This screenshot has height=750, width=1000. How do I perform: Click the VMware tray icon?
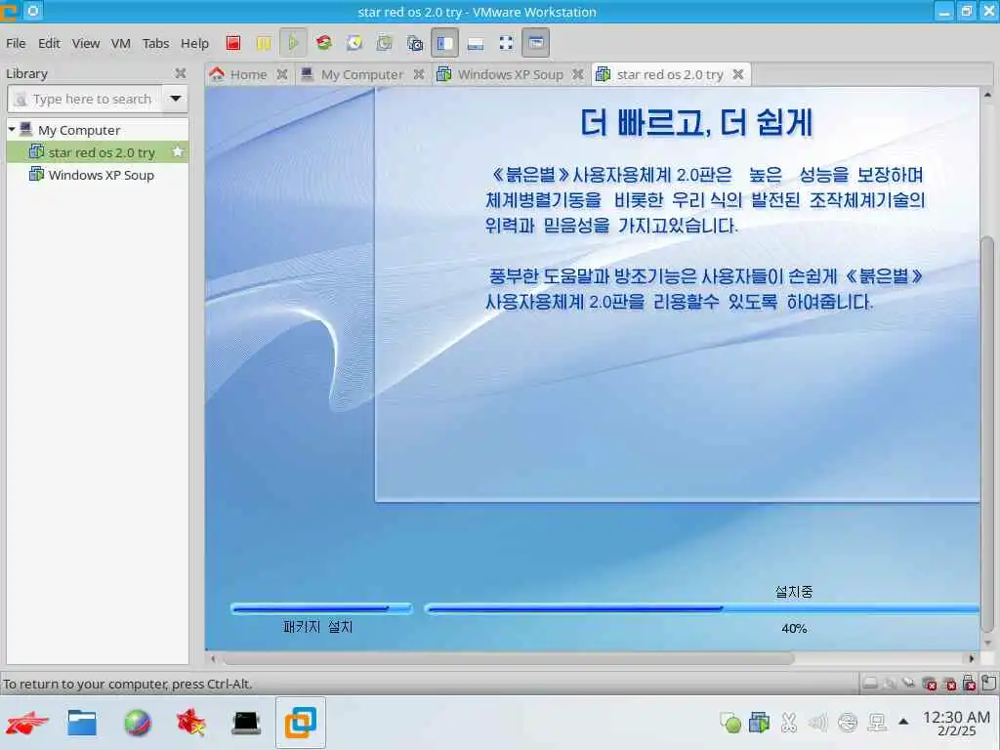(760, 723)
